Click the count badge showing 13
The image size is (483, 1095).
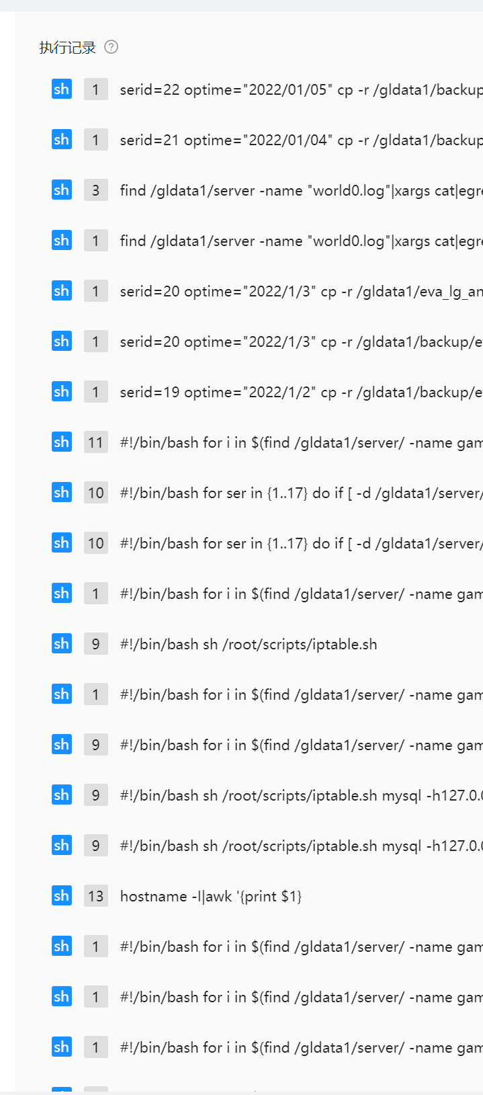click(96, 896)
